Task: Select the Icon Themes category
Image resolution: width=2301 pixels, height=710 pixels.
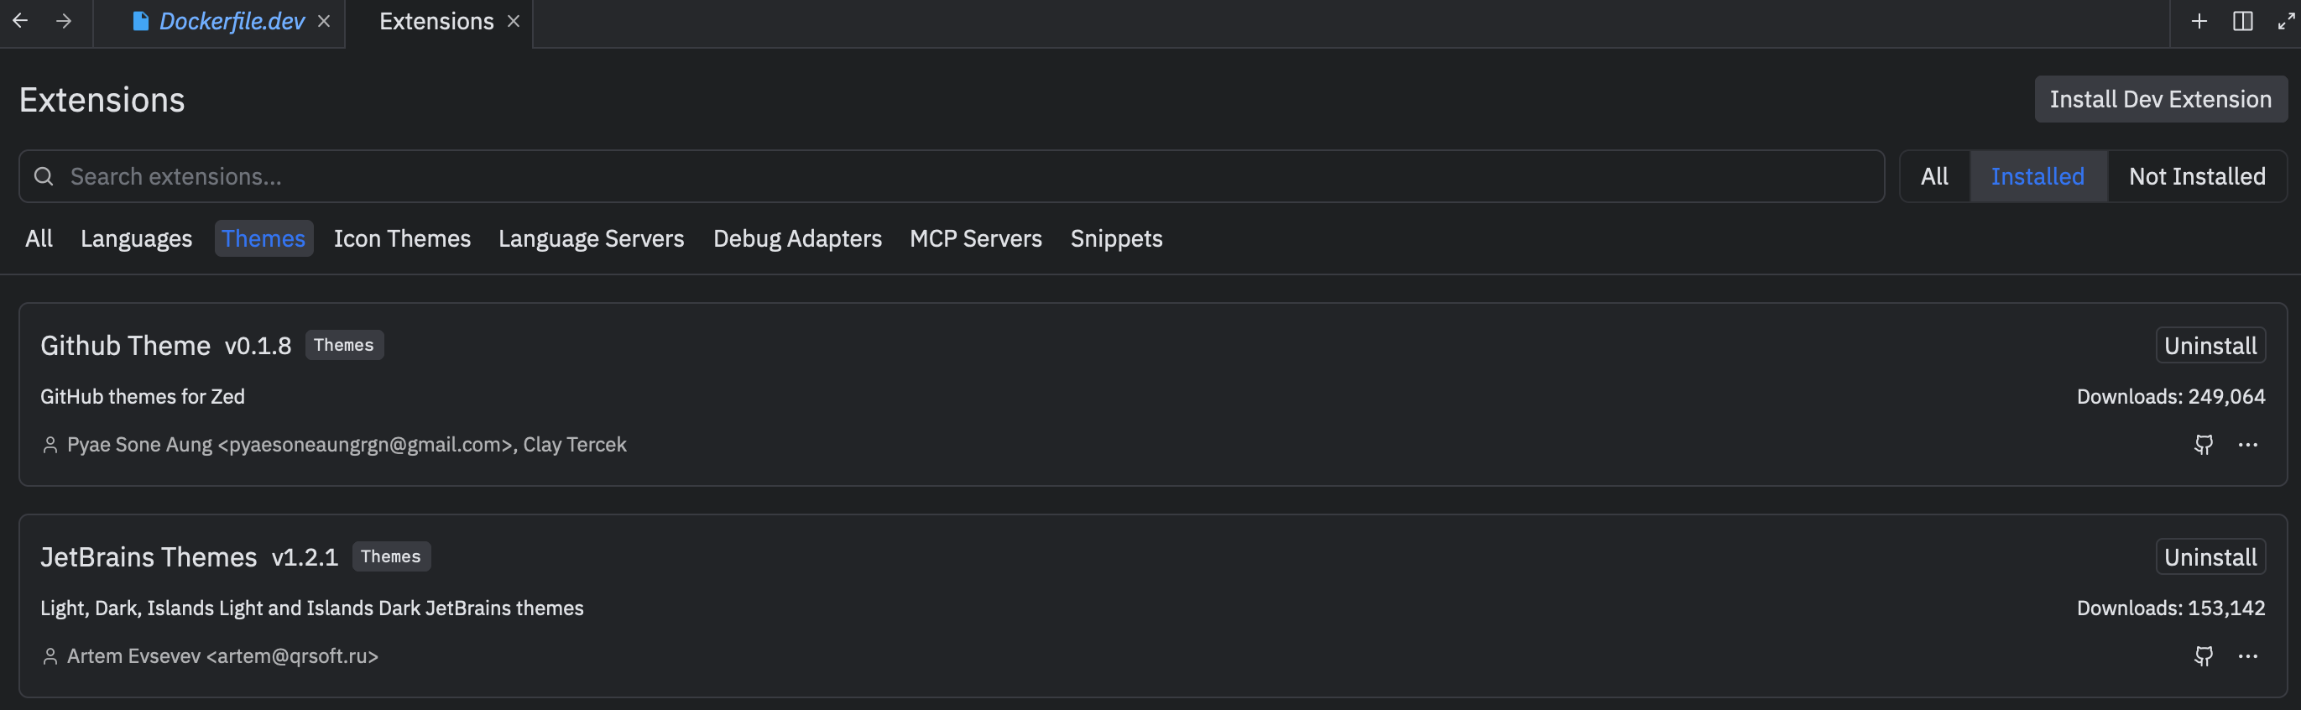Action: pyautogui.click(x=402, y=238)
